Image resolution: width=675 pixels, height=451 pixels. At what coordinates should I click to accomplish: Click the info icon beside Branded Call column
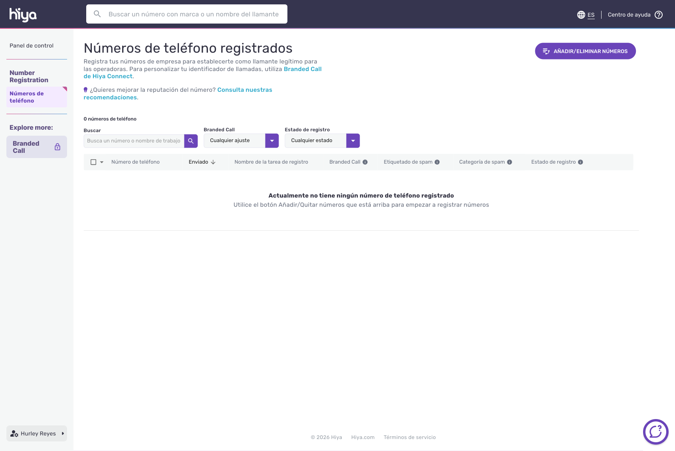pyautogui.click(x=365, y=162)
